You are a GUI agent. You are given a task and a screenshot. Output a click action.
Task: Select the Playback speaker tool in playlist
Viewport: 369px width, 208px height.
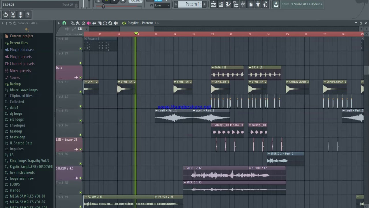[116, 23]
